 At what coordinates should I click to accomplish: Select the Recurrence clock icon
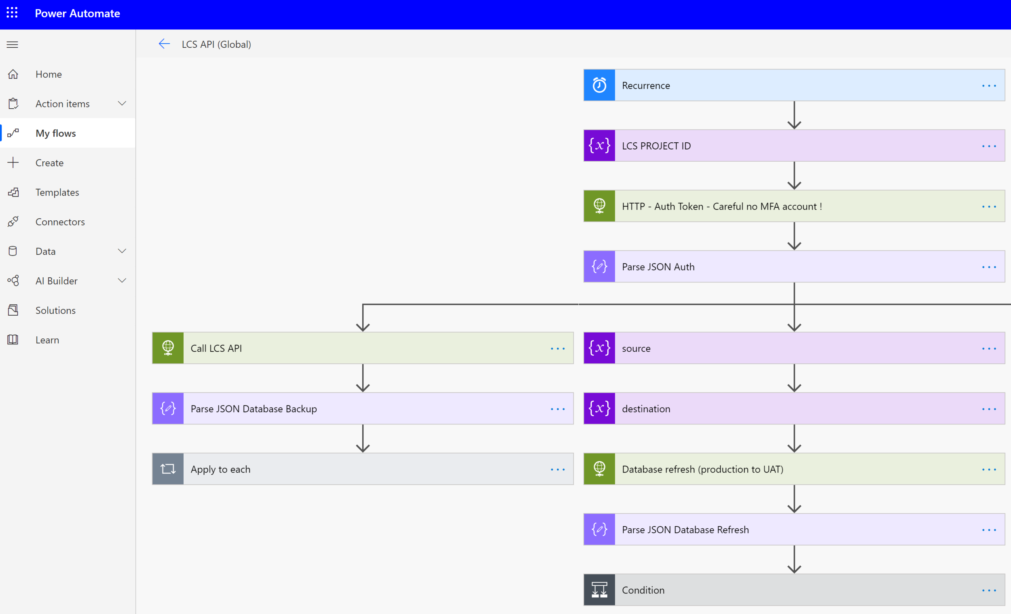(x=599, y=85)
